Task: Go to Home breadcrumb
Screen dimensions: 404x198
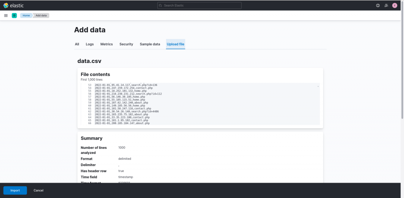Action: click(x=26, y=15)
